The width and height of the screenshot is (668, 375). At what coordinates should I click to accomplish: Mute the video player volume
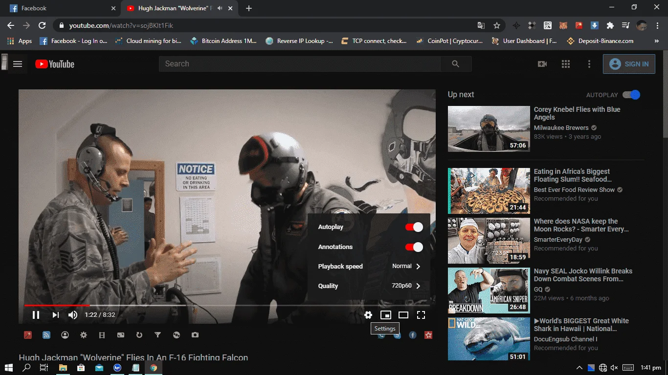pos(73,315)
